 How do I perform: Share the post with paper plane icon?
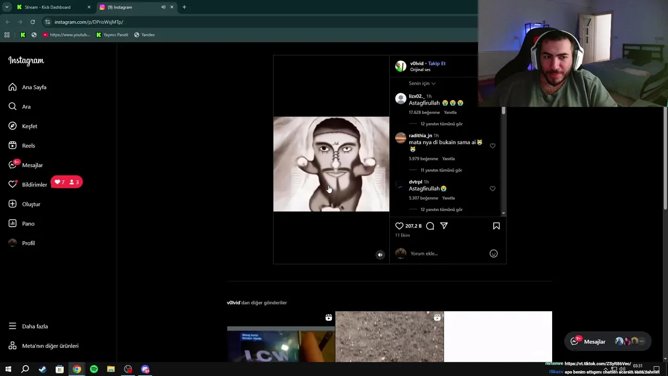(x=444, y=226)
